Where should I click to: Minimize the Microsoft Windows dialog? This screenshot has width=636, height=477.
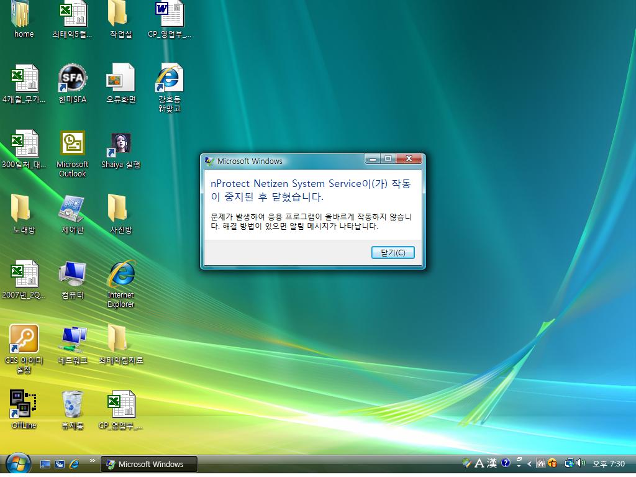pyautogui.click(x=373, y=158)
